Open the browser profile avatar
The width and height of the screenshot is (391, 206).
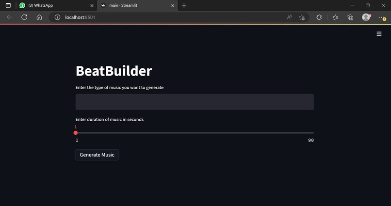[366, 17]
